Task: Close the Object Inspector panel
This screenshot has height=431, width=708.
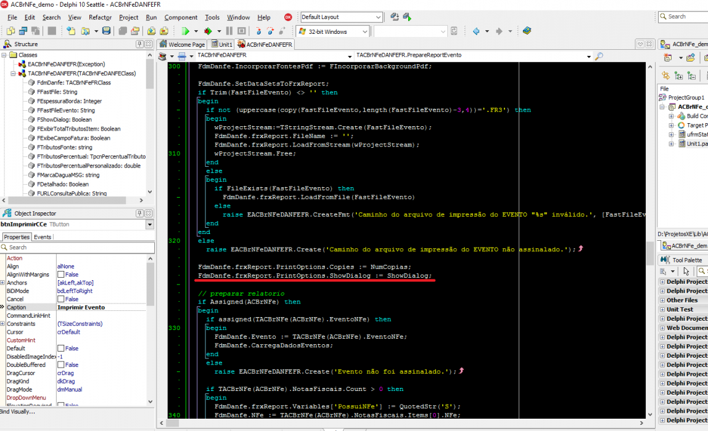Action: tap(149, 213)
